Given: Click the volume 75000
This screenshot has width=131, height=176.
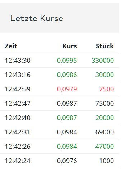Looking at the screenshot, I should pyautogui.click(x=104, y=104).
